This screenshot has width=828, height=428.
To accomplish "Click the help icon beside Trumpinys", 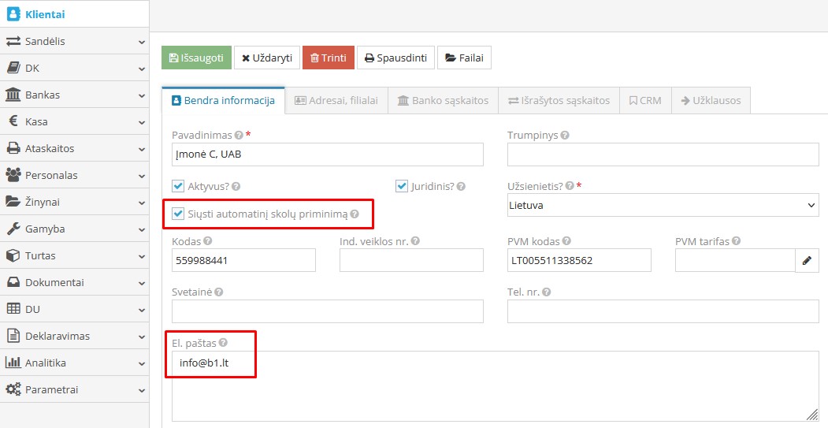I will pos(565,136).
